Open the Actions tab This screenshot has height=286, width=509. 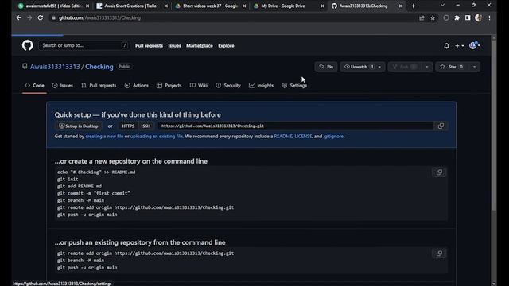click(136, 86)
